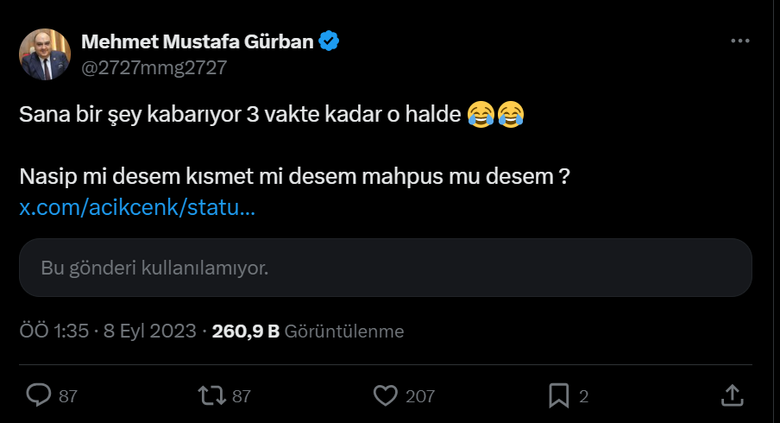Screen dimensions: 780x423
Task: Click the bookmark count 2
Action: pyautogui.click(x=584, y=396)
